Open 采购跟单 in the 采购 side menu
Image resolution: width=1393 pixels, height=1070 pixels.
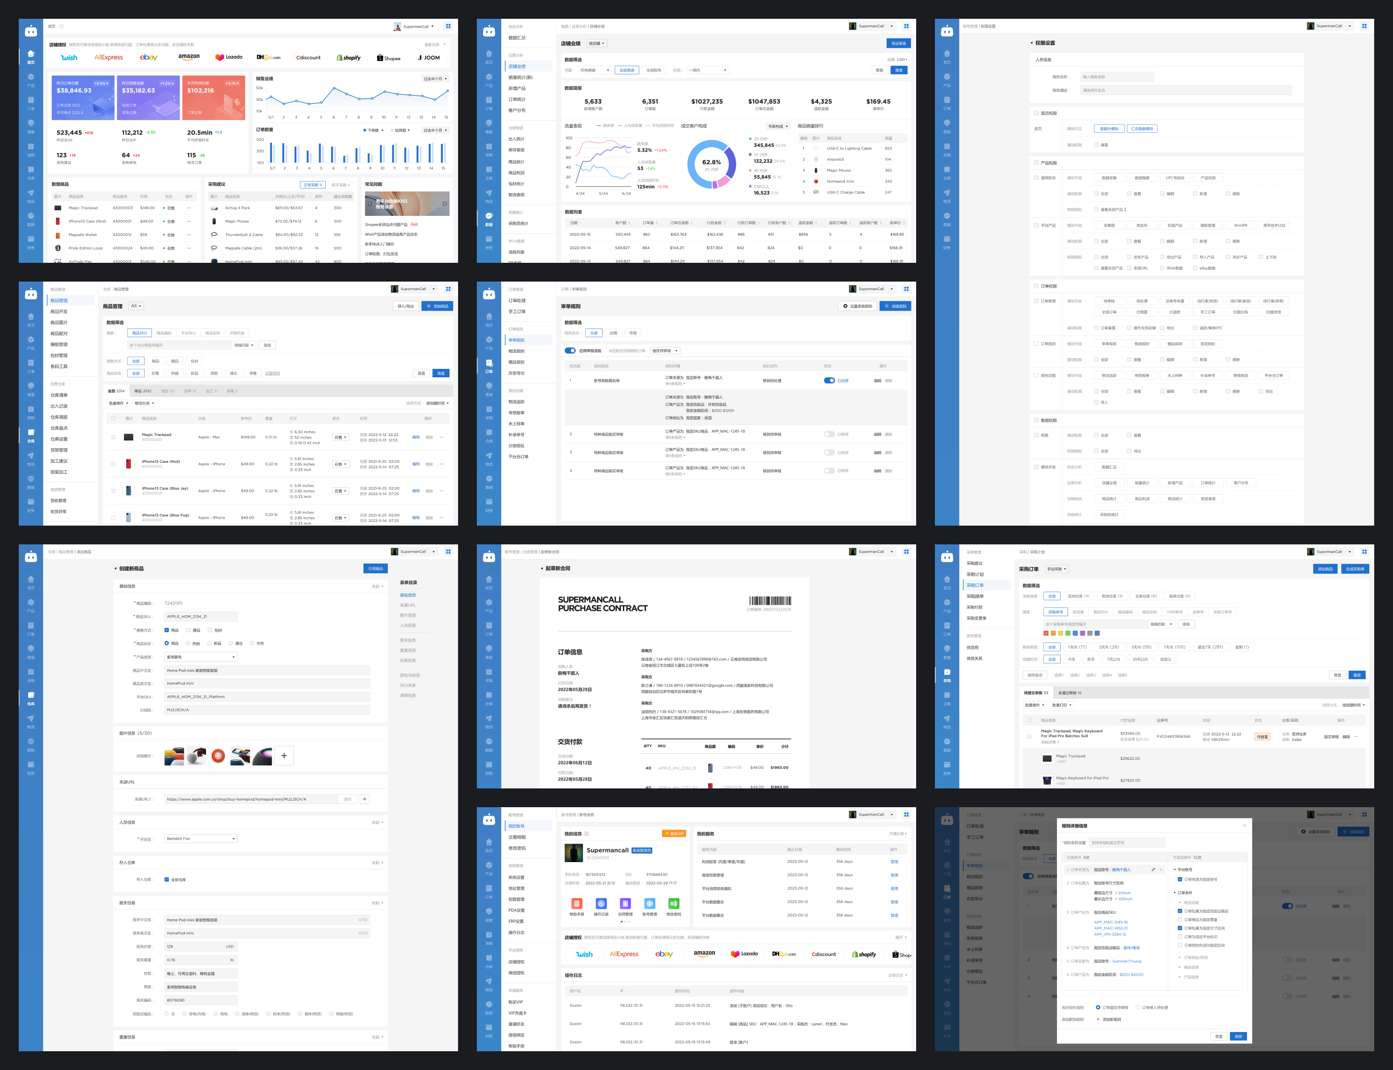pos(974,596)
